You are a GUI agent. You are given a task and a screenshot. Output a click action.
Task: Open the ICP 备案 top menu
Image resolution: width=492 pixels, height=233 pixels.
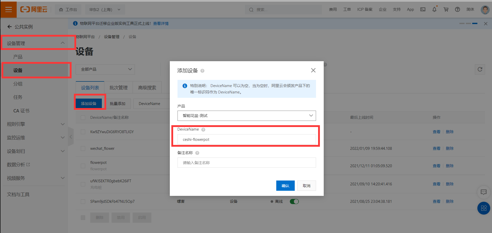coord(365,9)
